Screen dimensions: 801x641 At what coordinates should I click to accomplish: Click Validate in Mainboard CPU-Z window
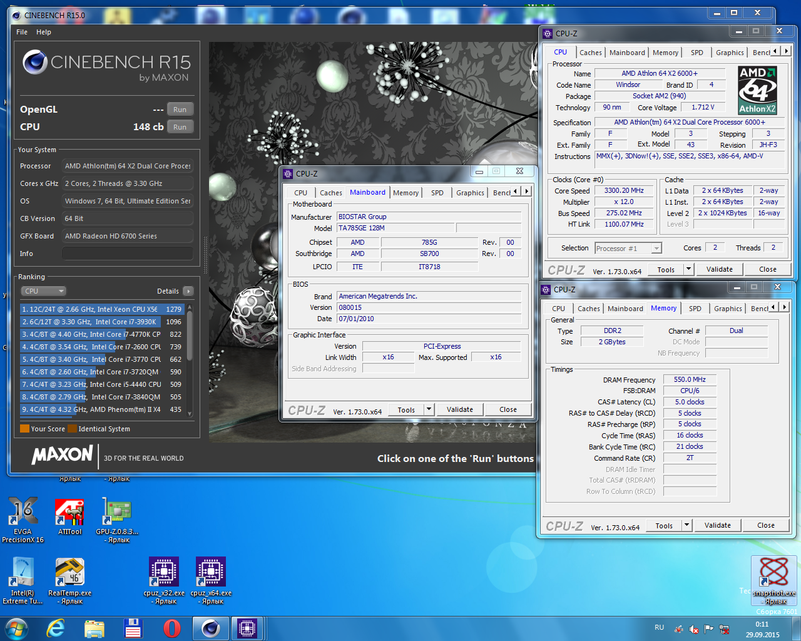tap(460, 409)
